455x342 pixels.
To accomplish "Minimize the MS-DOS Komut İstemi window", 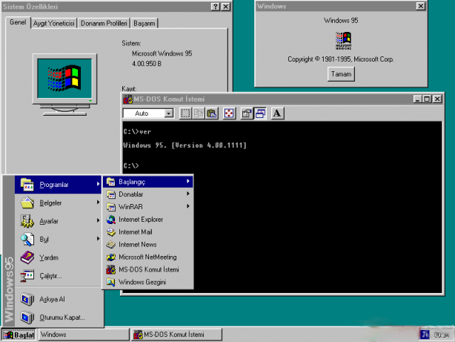I will click(x=417, y=99).
